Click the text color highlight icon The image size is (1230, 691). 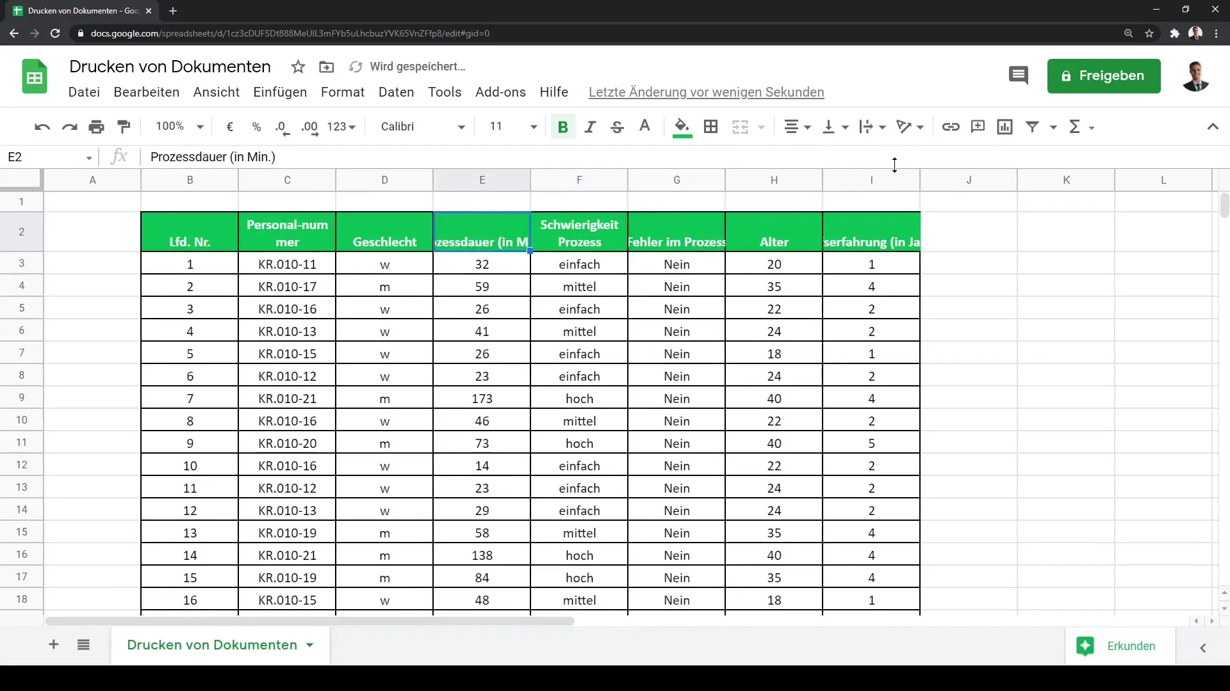pos(682,127)
